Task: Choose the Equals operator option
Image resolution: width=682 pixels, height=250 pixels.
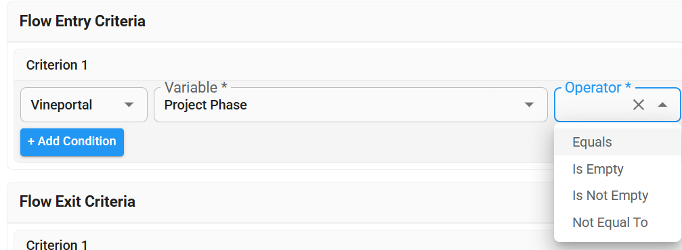Action: [x=617, y=143]
